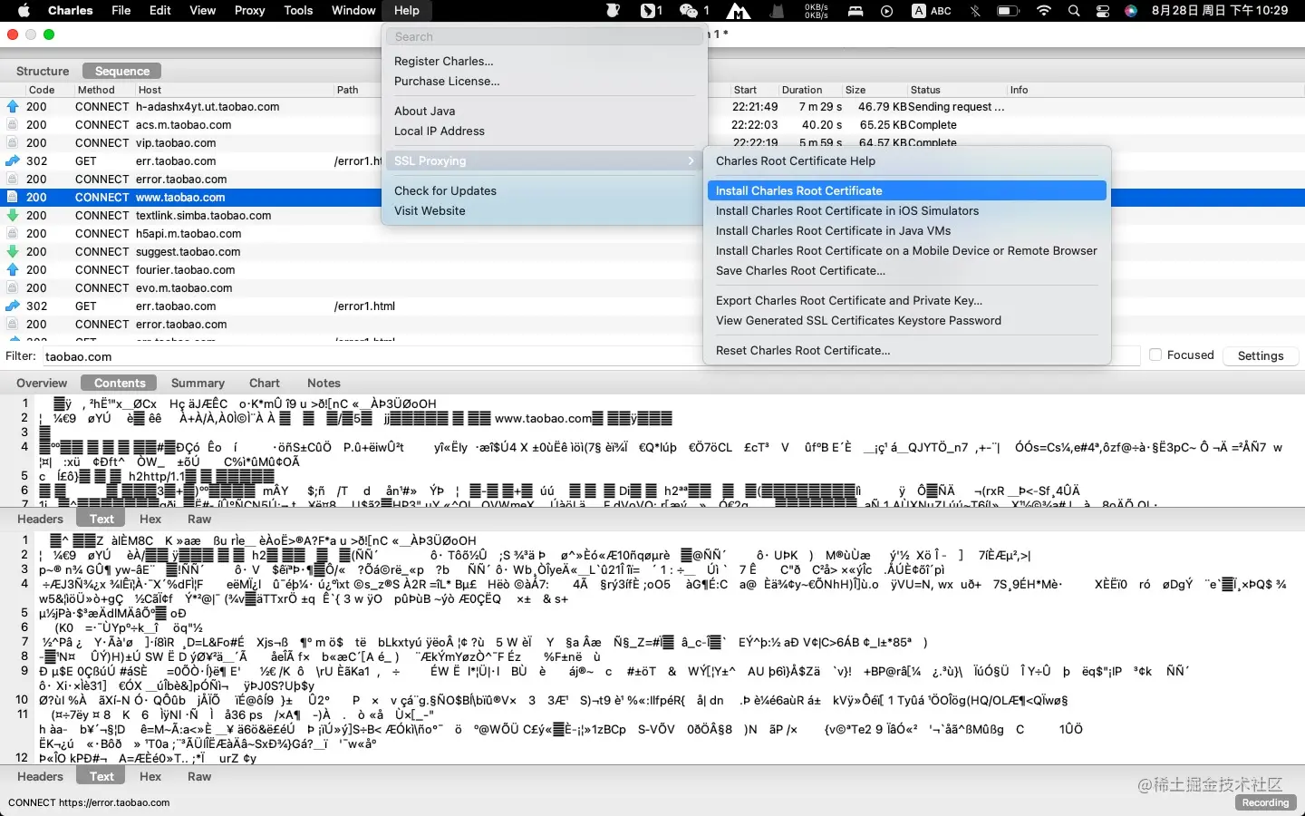This screenshot has width=1305, height=816.
Task: Switch to the Overview tab
Action: coord(42,383)
